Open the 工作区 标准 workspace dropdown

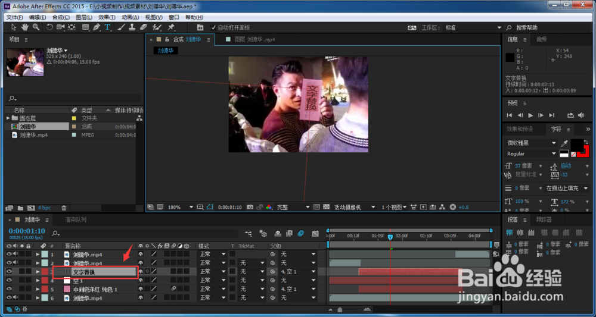click(473, 28)
